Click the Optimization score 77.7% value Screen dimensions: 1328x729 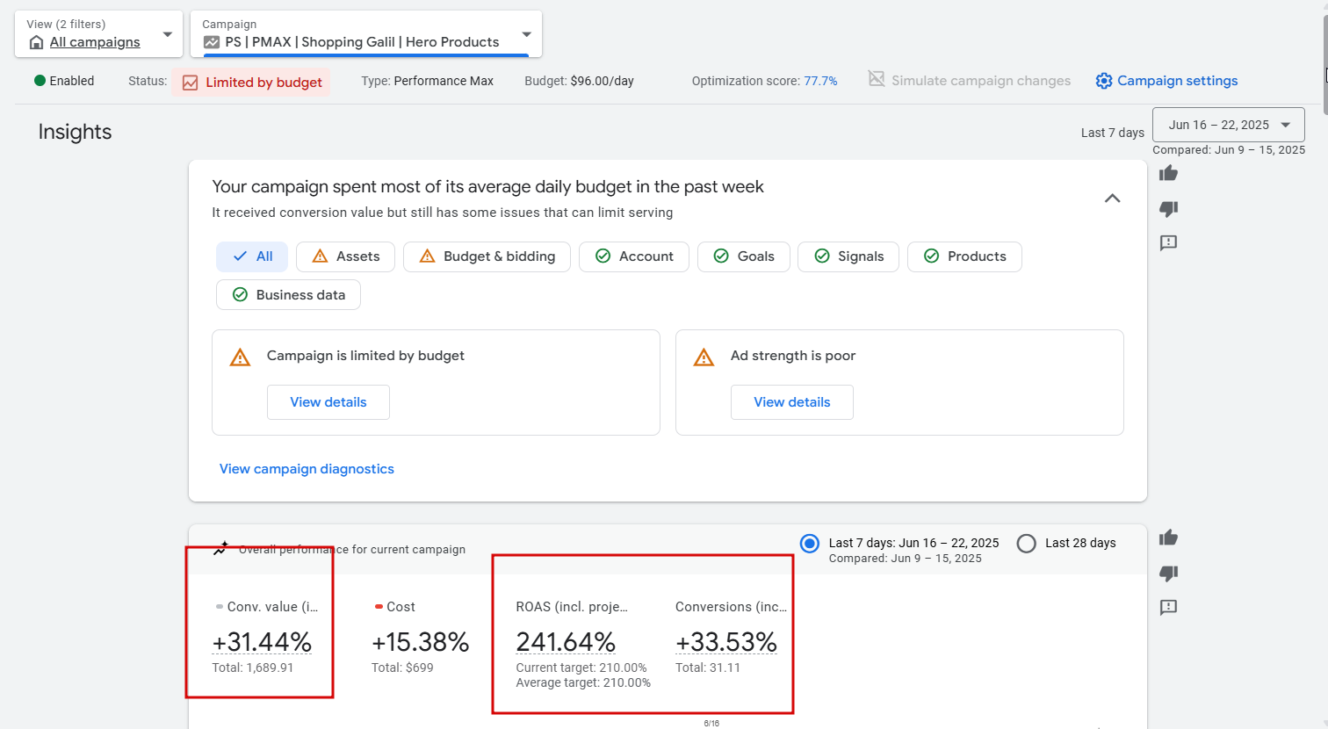point(820,81)
